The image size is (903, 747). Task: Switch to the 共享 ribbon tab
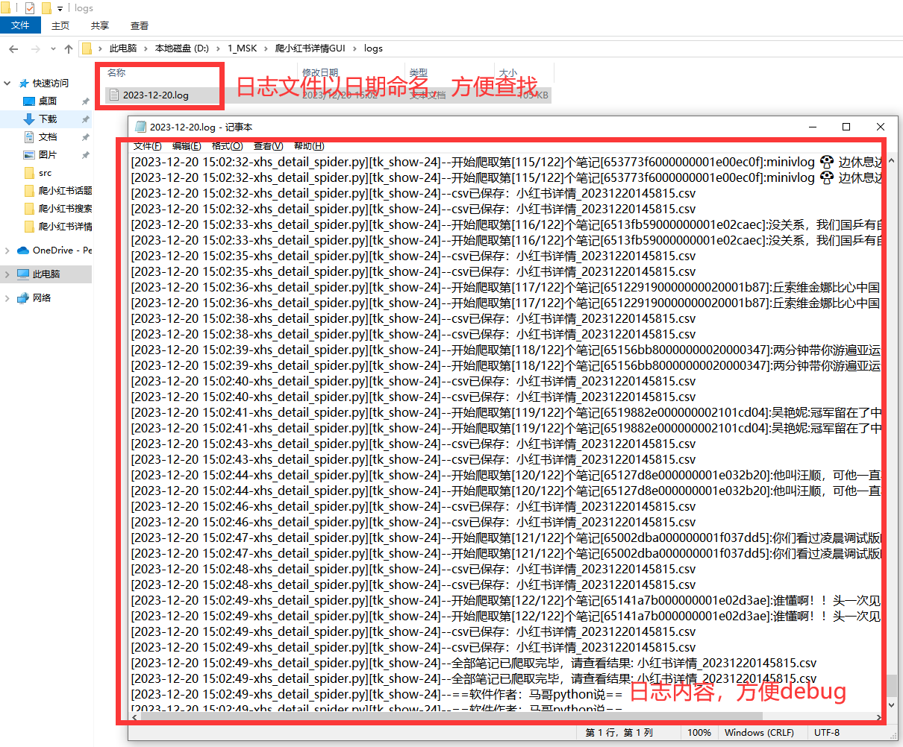coord(100,25)
